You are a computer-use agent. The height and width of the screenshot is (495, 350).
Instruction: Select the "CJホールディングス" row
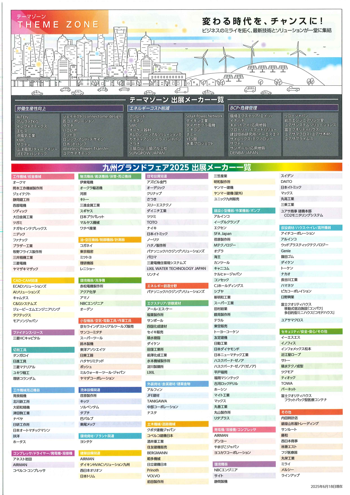tap(244, 285)
